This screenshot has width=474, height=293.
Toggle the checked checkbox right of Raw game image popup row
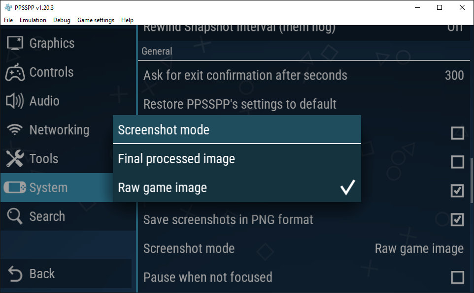click(x=457, y=191)
